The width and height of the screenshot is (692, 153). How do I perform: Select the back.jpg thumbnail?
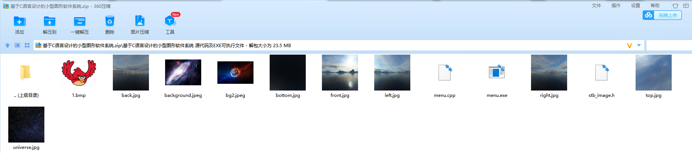click(x=131, y=73)
